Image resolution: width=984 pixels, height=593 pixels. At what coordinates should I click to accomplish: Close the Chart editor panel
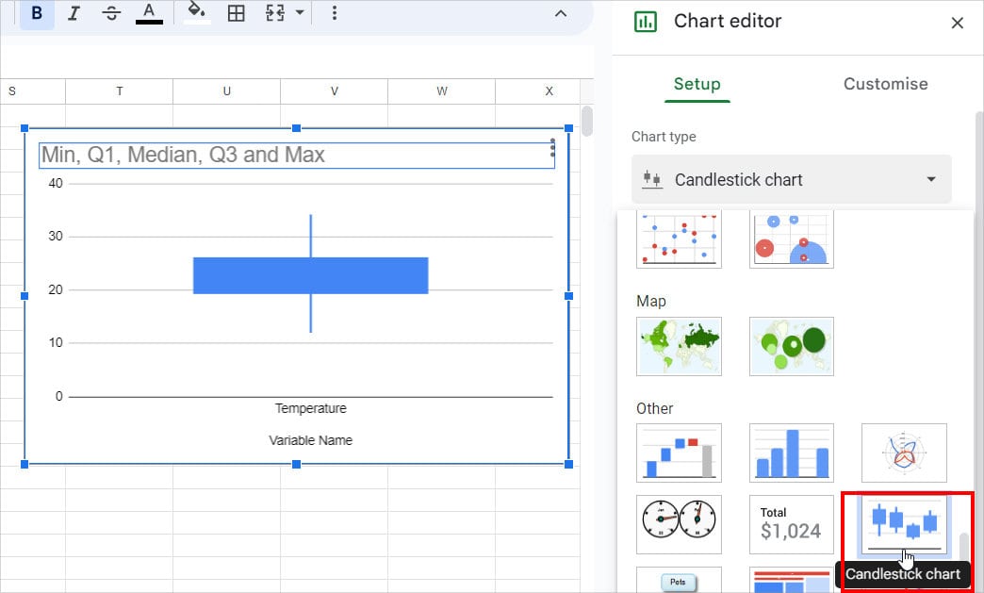point(959,22)
